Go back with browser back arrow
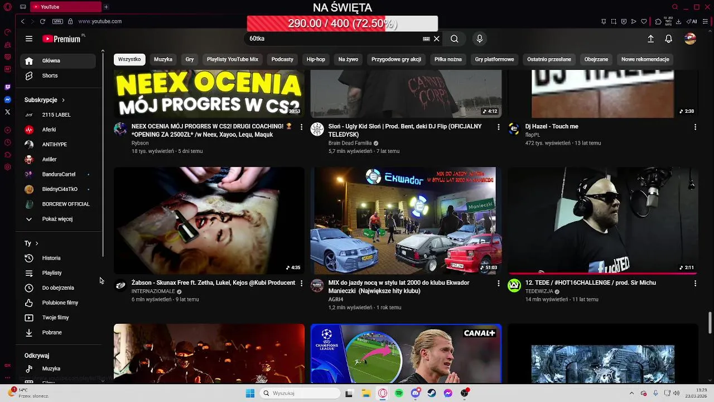This screenshot has height=402, width=714. click(x=22, y=21)
